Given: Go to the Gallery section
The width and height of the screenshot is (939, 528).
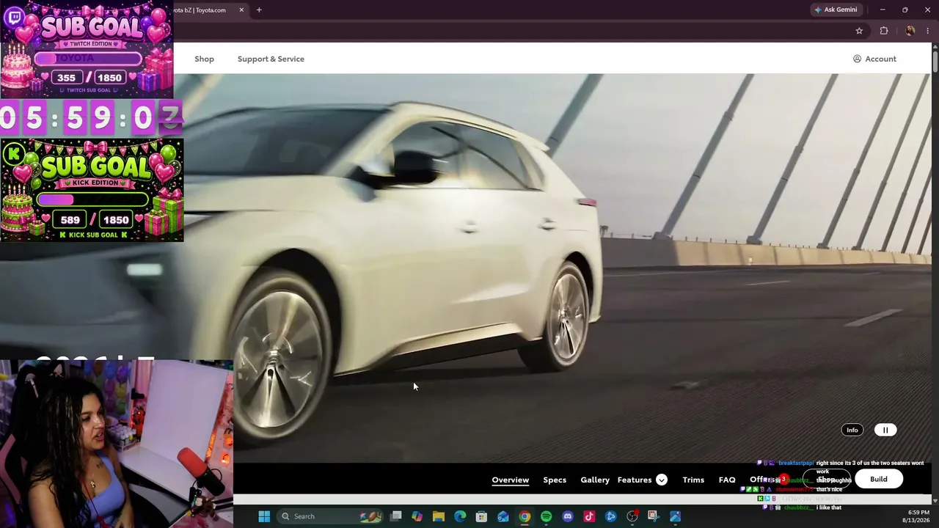Looking at the screenshot, I should [x=595, y=480].
